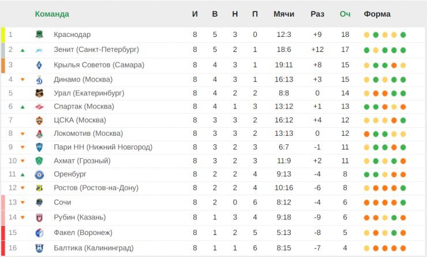Click Сочи's first orange form dot
The image size is (427, 257).
(x=366, y=203)
